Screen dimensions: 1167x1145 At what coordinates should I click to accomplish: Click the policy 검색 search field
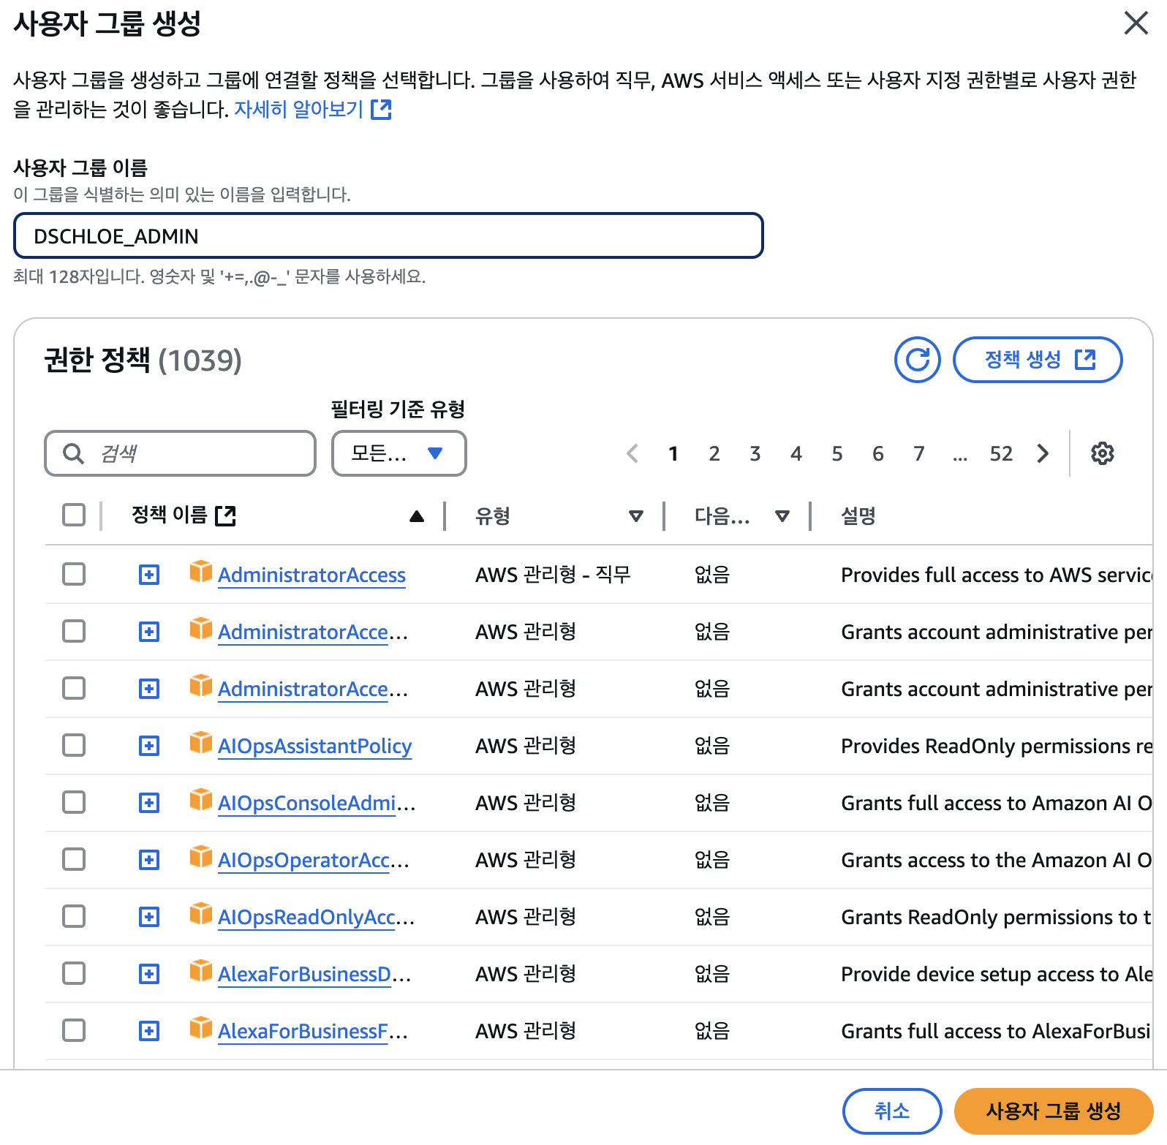point(180,453)
